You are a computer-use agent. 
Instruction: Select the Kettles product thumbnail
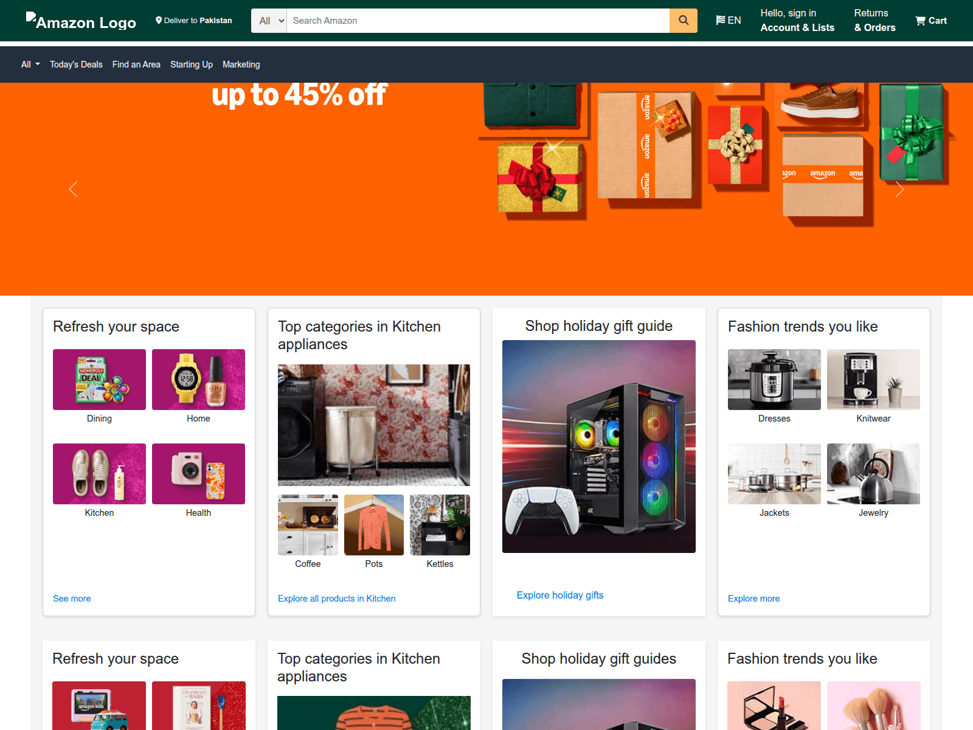coord(440,525)
